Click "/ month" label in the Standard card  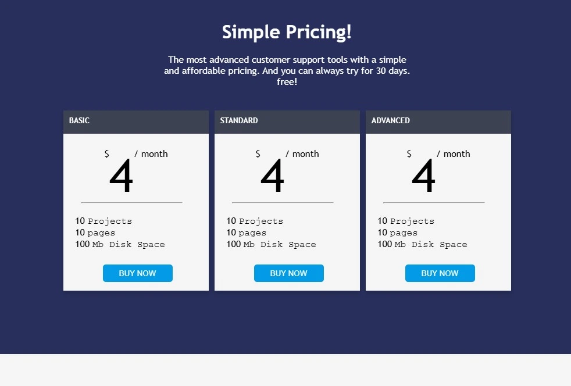tap(302, 154)
